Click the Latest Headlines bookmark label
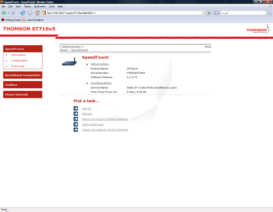273x212 pixels. 35,20
